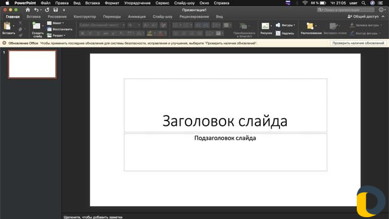Open the Файл menu in the menu bar
The image size is (389, 219).
tap(46, 3)
